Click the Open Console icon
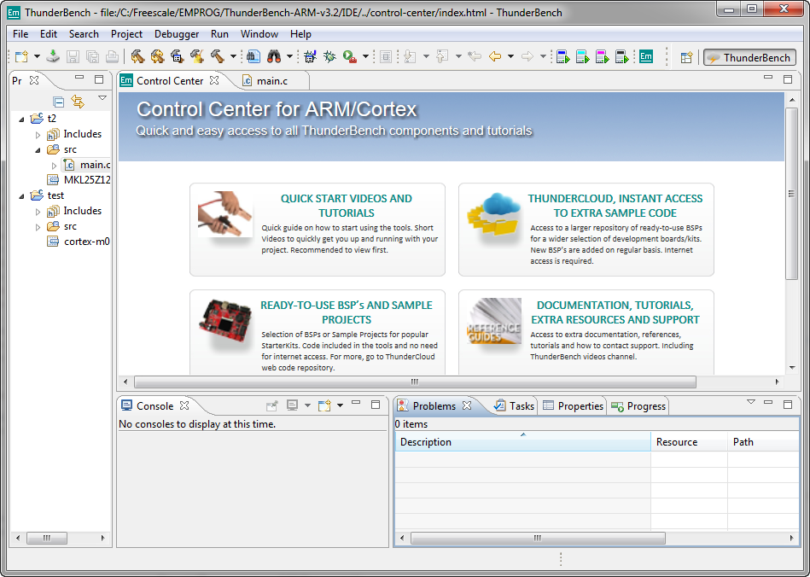 pos(324,405)
